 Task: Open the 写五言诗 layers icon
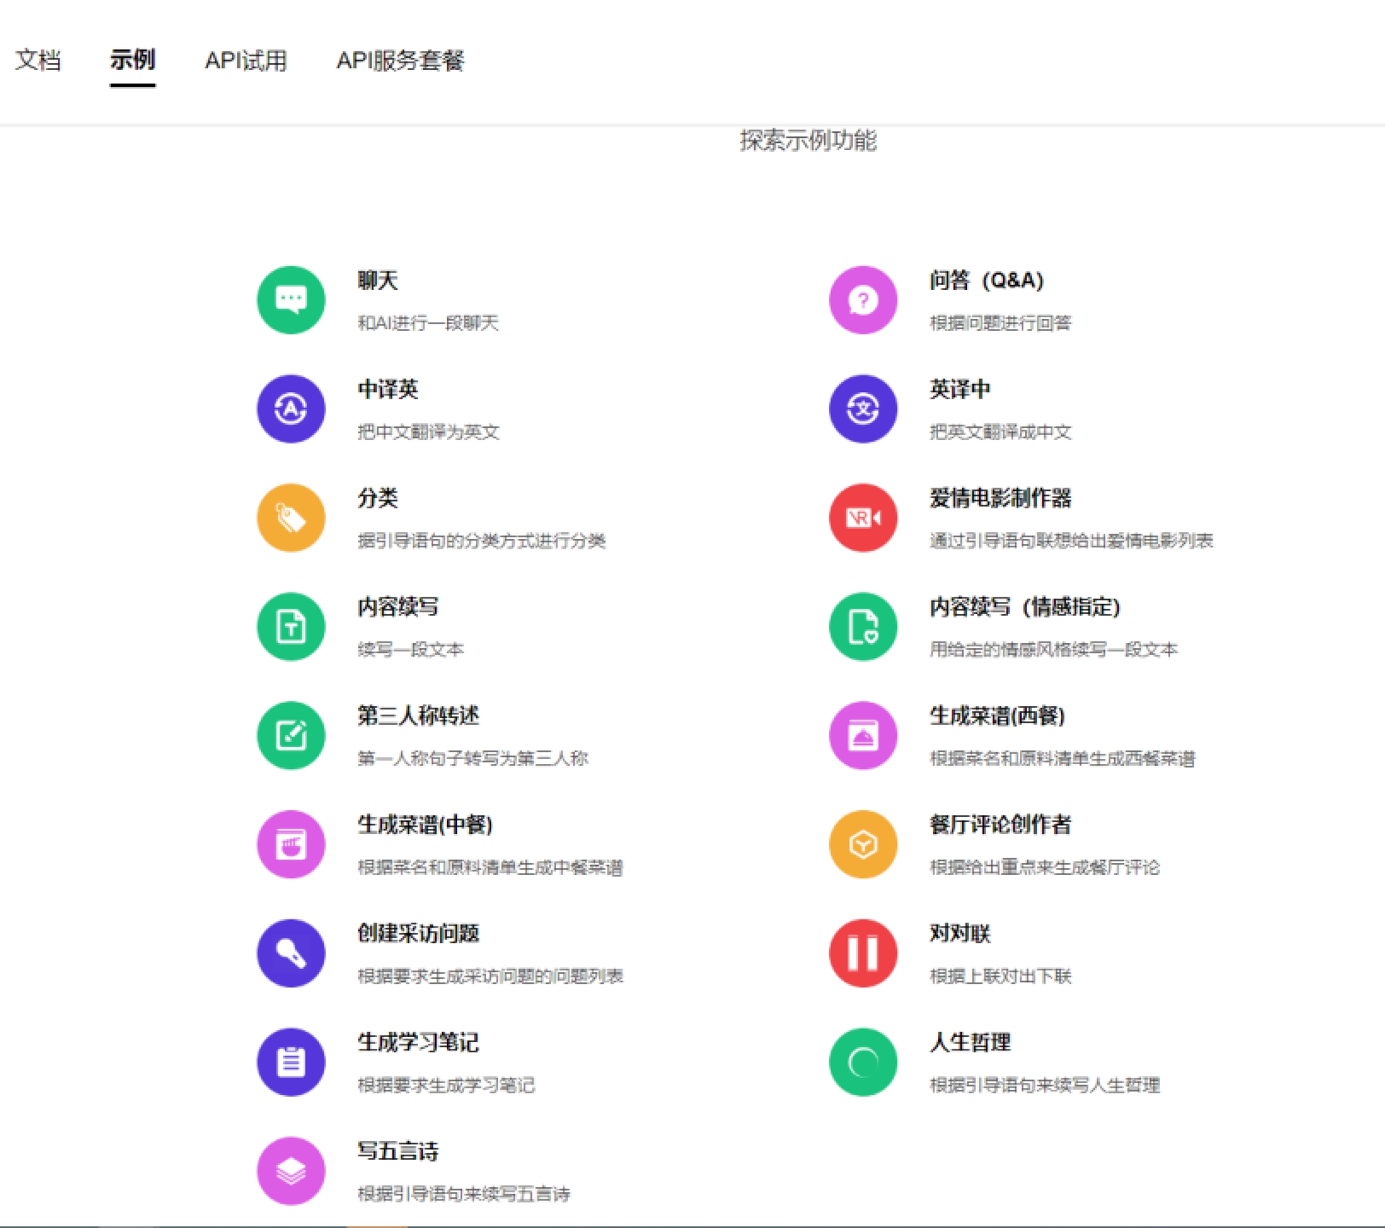[291, 1171]
